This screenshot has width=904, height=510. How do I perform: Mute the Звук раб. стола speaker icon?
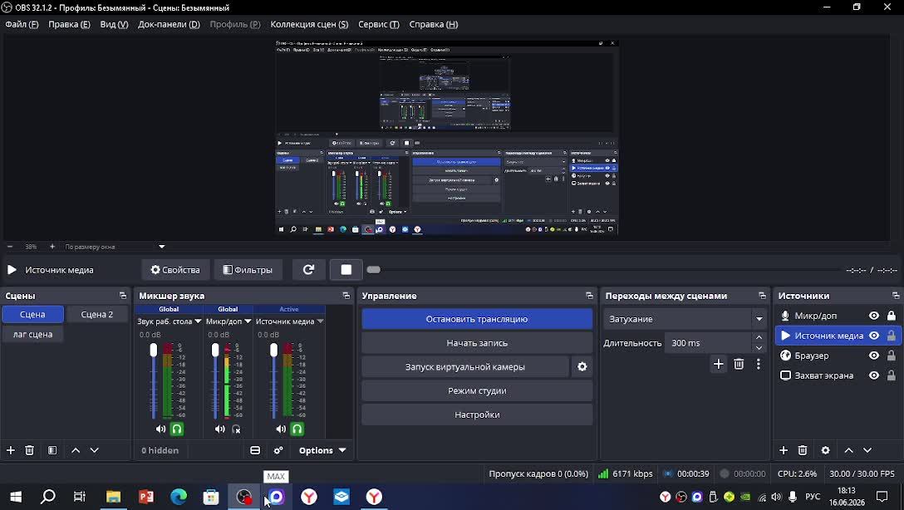tap(160, 429)
